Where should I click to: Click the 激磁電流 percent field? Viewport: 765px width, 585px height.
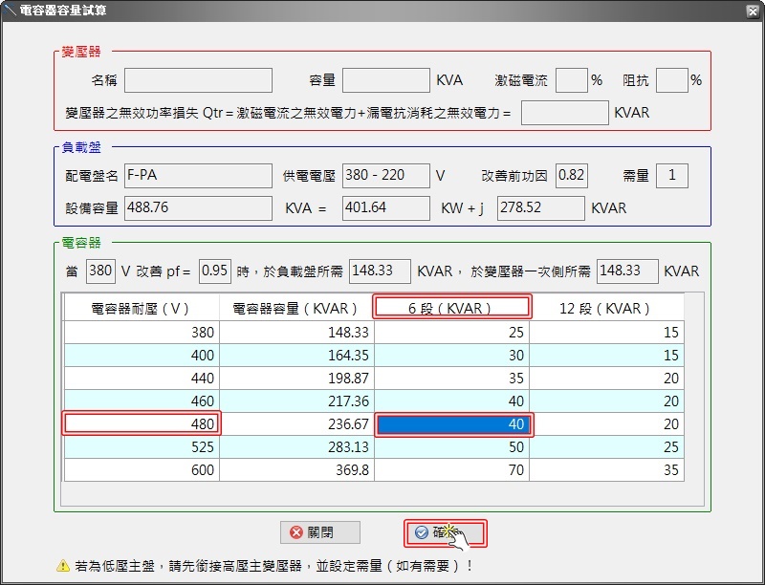[571, 80]
